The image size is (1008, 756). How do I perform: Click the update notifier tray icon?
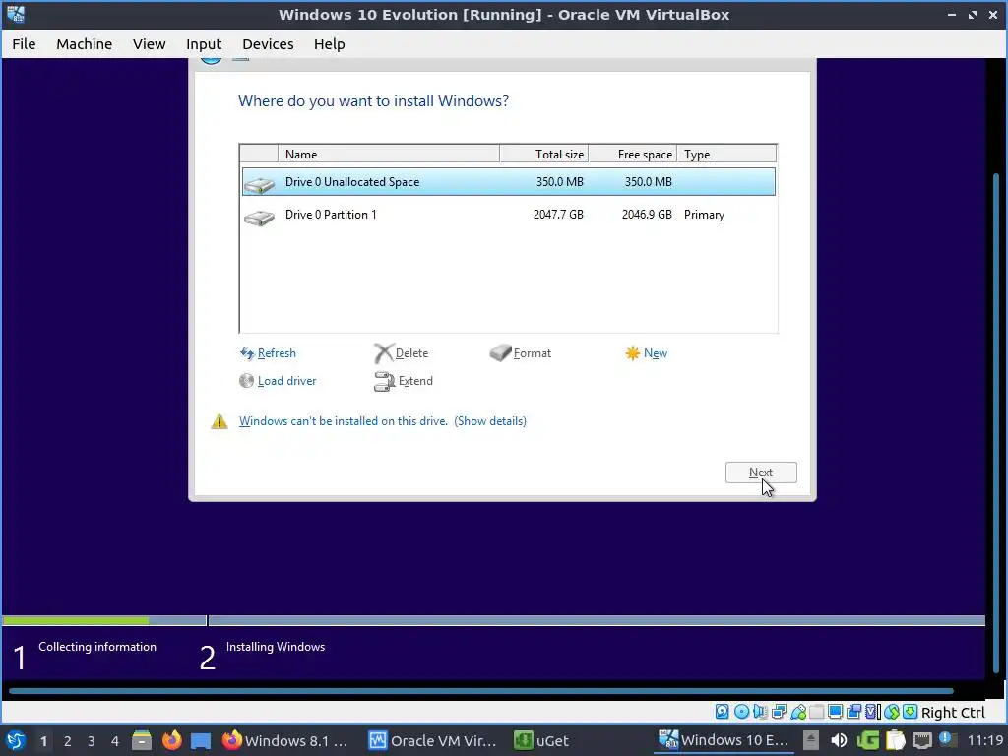(947, 739)
